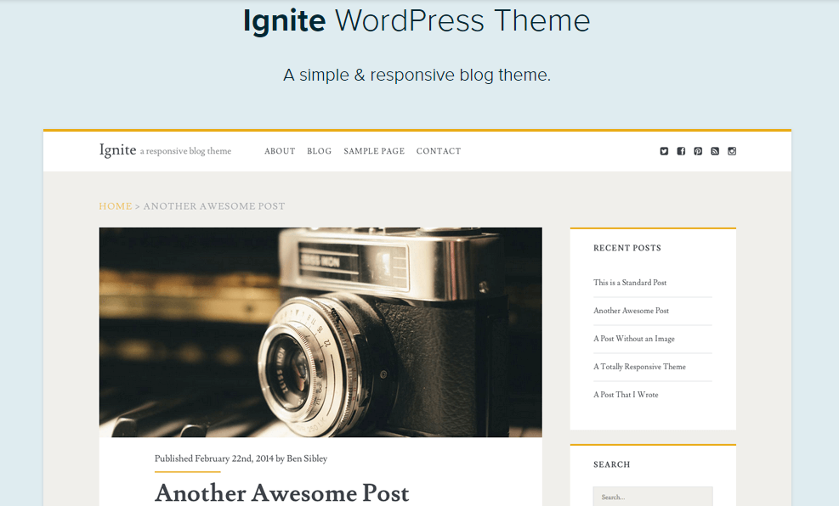Go to the About menu item
Viewport: 839px width, 506px height.
[280, 151]
